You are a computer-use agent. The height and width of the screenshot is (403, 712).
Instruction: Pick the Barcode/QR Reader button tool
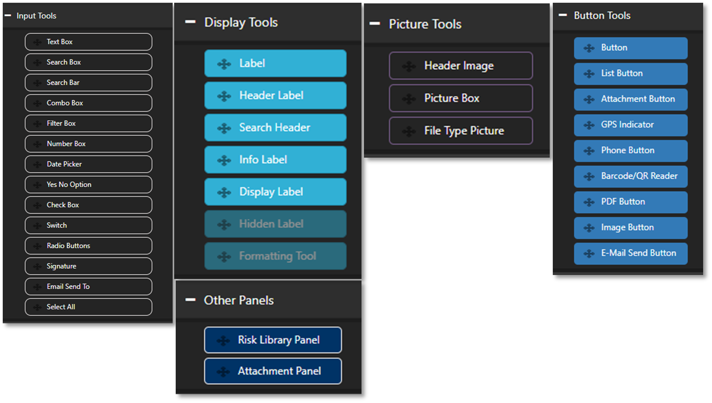(x=631, y=177)
